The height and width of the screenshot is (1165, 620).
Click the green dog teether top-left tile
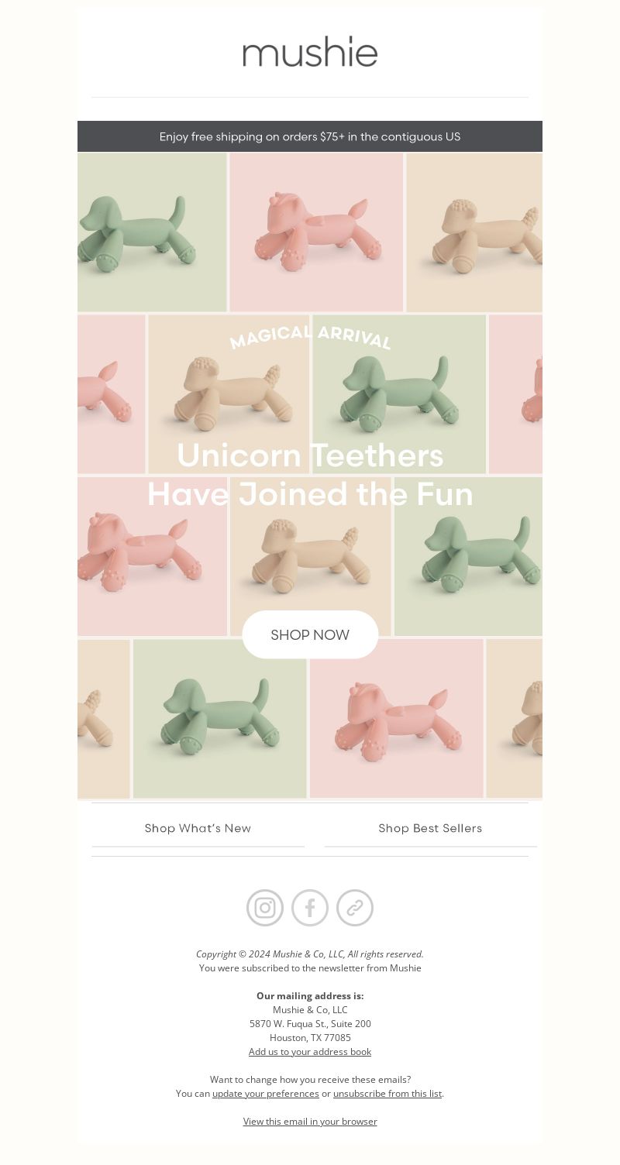[x=152, y=232]
